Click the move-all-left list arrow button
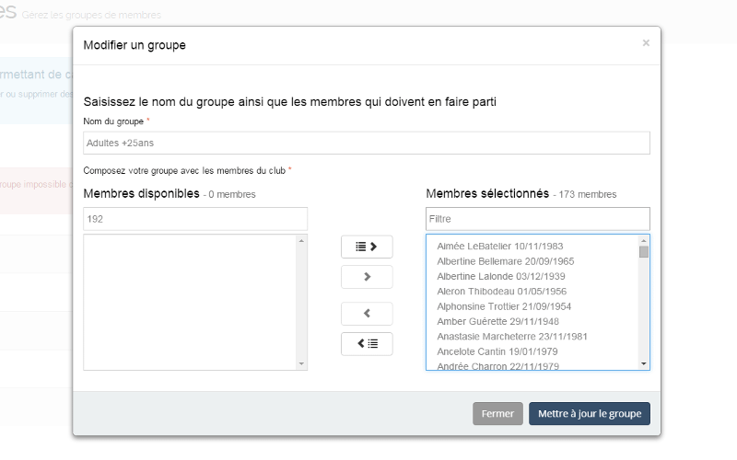Image resolution: width=737 pixels, height=460 pixels. (367, 343)
